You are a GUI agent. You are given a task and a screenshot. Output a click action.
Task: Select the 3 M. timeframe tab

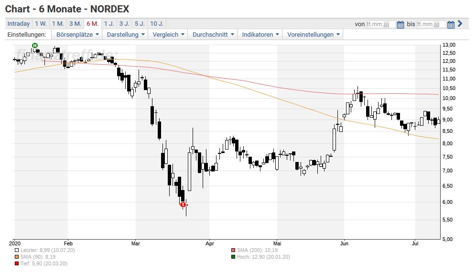[76, 24]
